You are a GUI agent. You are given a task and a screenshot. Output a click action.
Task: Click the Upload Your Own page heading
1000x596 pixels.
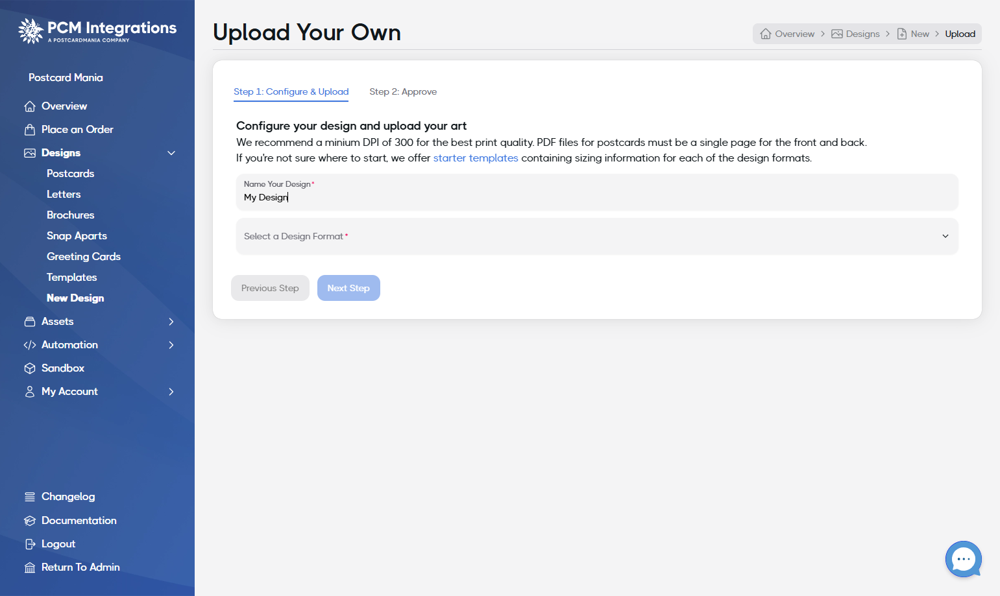(307, 32)
